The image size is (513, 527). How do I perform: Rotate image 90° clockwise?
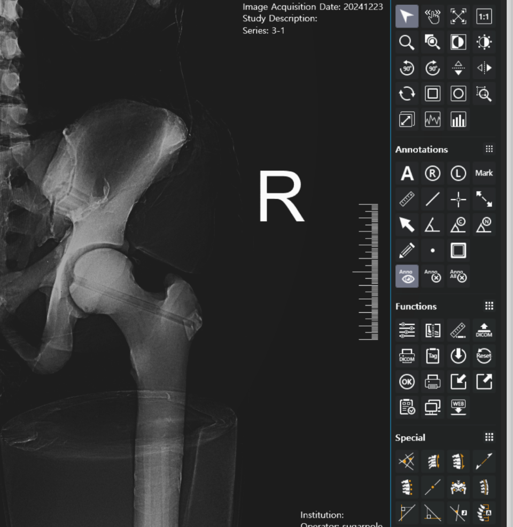433,68
